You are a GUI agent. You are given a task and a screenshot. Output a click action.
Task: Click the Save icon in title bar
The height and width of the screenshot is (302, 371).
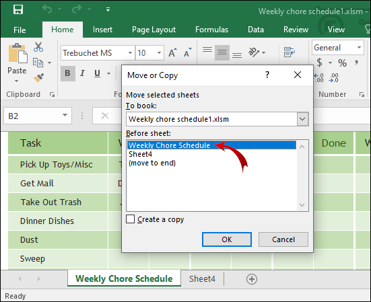click(x=18, y=9)
